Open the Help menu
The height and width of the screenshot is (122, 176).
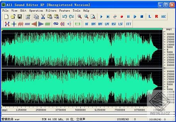(x=86, y=11)
